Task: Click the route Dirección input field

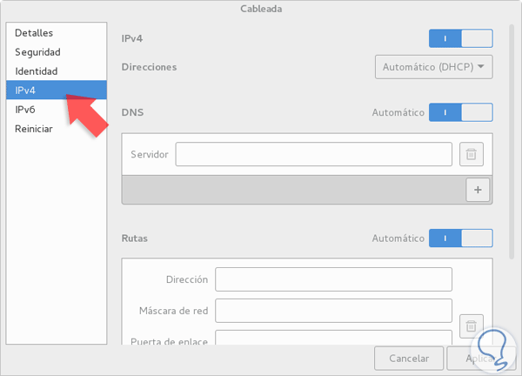Action: click(x=333, y=279)
